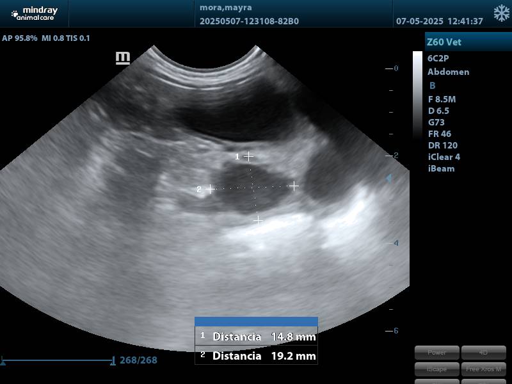The width and height of the screenshot is (512, 384).
Task: Select the Abdomen exam preset label
Action: pyautogui.click(x=448, y=72)
